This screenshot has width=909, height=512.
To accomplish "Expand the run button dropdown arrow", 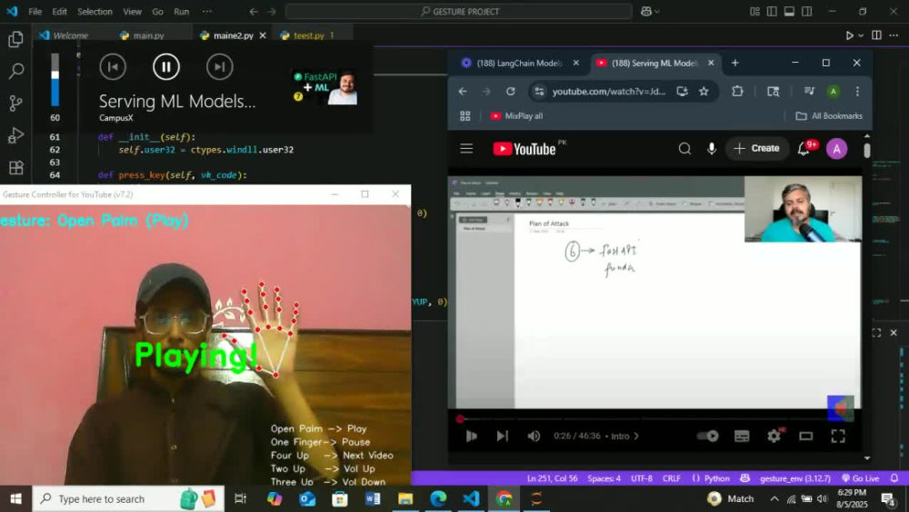I will pos(860,35).
